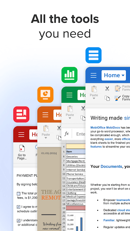Screen dimensions: 130x231
Task: Select the 'Phone Service' cell in Sheets
Action: [76, 174]
